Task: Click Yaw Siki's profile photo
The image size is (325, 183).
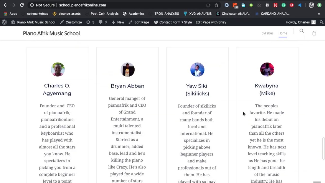Action: click(x=197, y=69)
